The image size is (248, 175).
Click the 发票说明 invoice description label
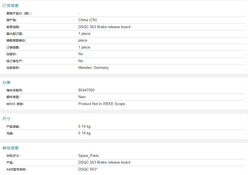pyautogui.click(x=13, y=27)
